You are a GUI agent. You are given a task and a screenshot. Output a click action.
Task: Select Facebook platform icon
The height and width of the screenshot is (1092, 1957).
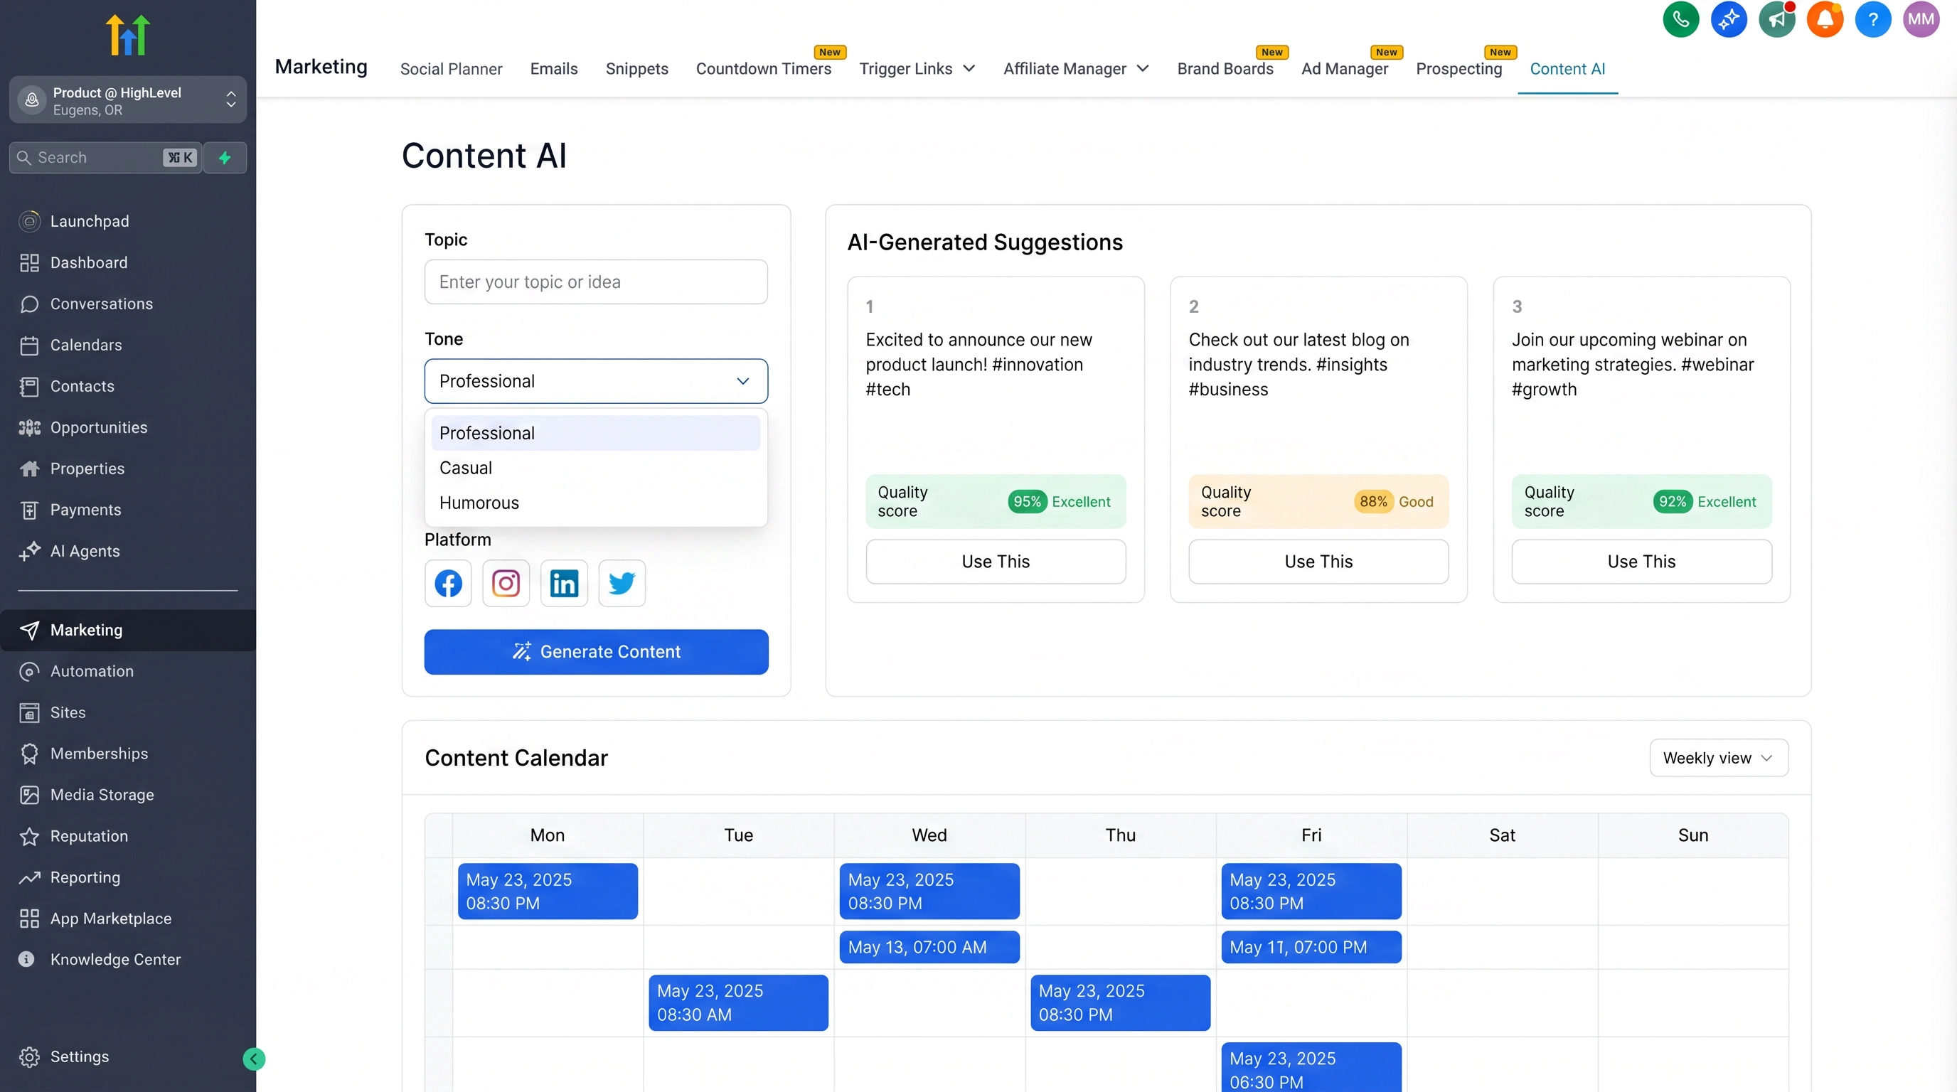click(x=448, y=583)
